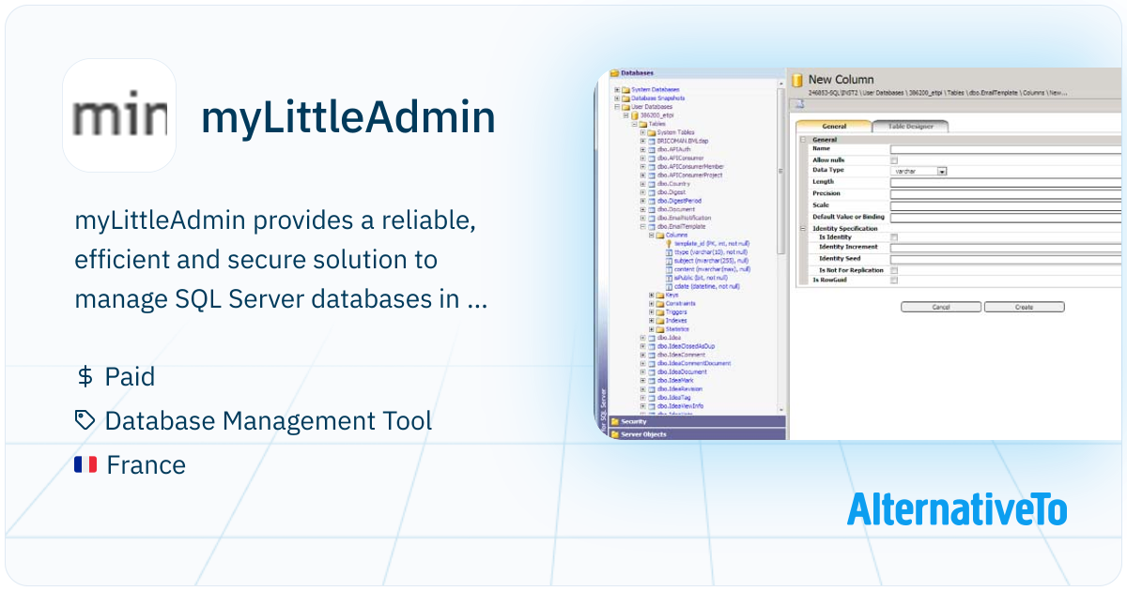
Task: Click in the Name input field
Action: (x=1006, y=148)
